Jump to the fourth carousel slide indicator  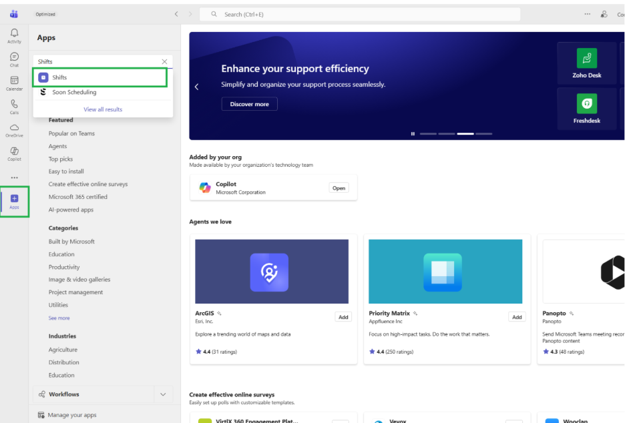[483, 134]
